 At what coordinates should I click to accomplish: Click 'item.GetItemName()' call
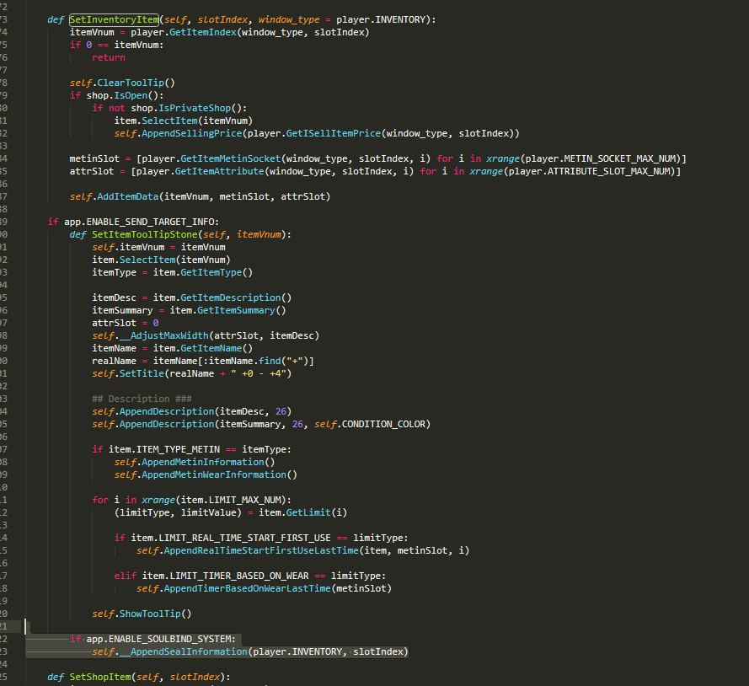click(x=202, y=348)
